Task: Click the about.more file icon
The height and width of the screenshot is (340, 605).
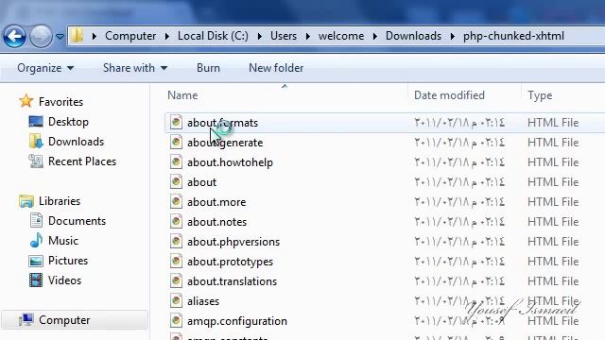Action: [x=176, y=201]
